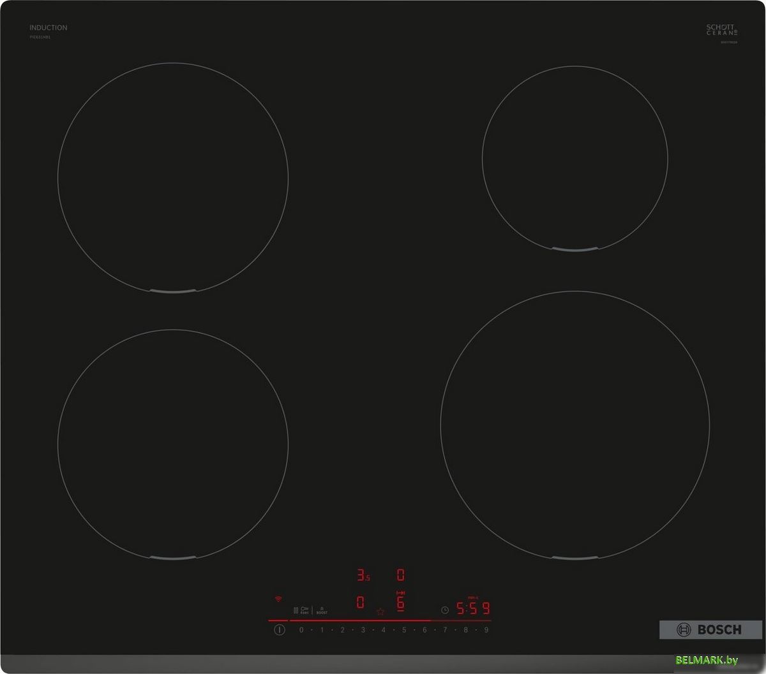Tap the pause bars icon
This screenshot has width=766, height=674.
[x=296, y=610]
